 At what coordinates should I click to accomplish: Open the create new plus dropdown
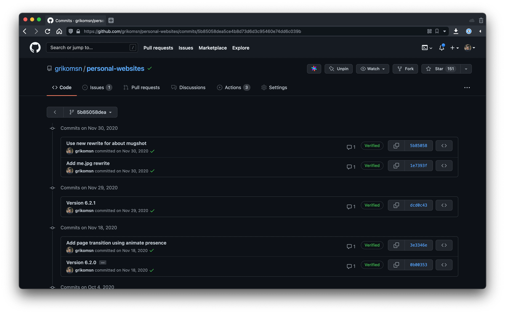click(454, 48)
